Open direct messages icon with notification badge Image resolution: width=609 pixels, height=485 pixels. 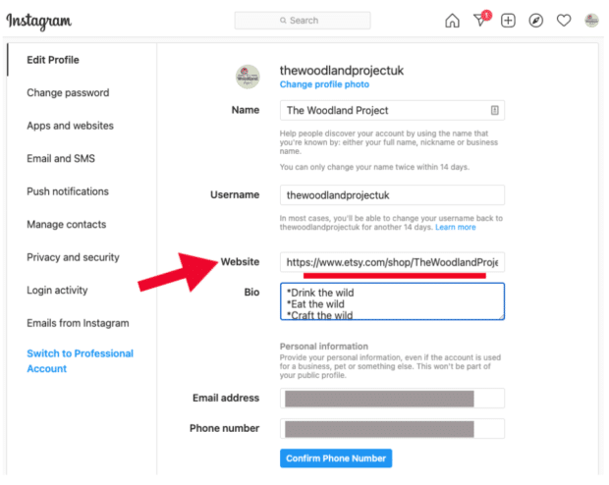coord(480,21)
